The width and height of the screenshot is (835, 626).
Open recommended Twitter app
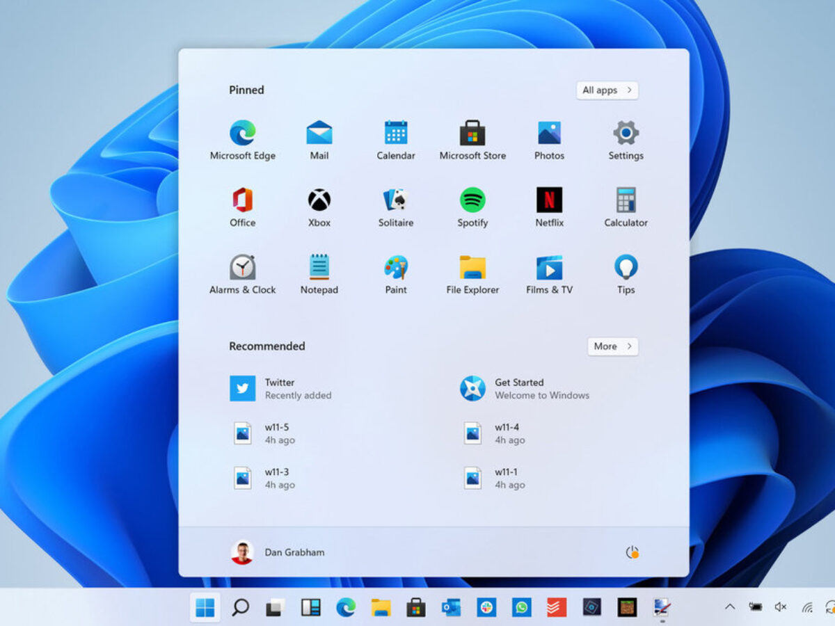[281, 389]
